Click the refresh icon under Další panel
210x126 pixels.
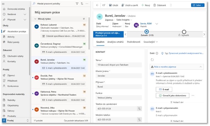152,60
